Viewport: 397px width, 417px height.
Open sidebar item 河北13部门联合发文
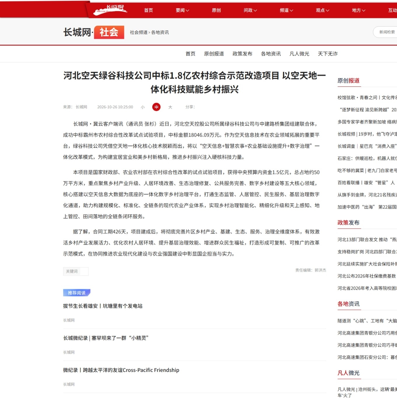tap(367, 239)
